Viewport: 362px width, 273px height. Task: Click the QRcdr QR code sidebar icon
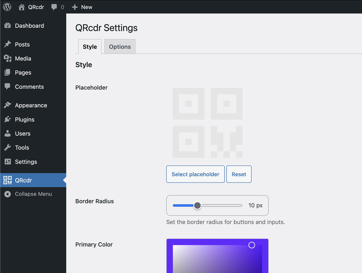(x=8, y=180)
